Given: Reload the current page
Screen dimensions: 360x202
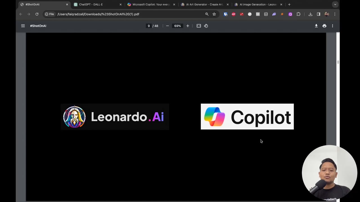Looking at the screenshot, I should 37,14.
